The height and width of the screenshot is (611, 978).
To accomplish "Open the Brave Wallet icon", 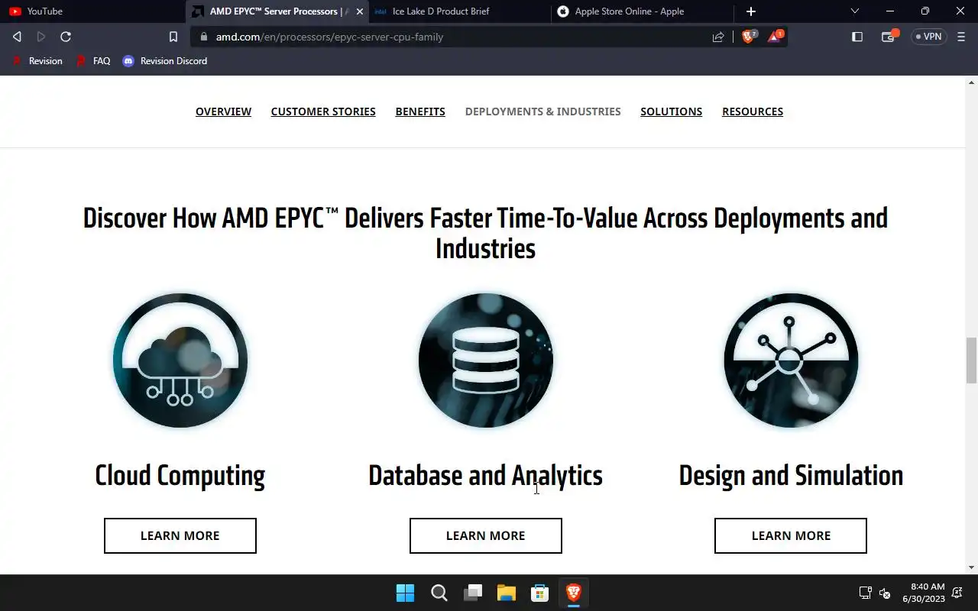I will (x=889, y=36).
